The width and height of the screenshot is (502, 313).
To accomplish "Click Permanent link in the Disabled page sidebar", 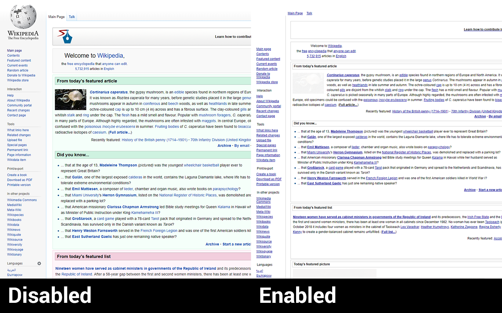I will click(18, 150).
